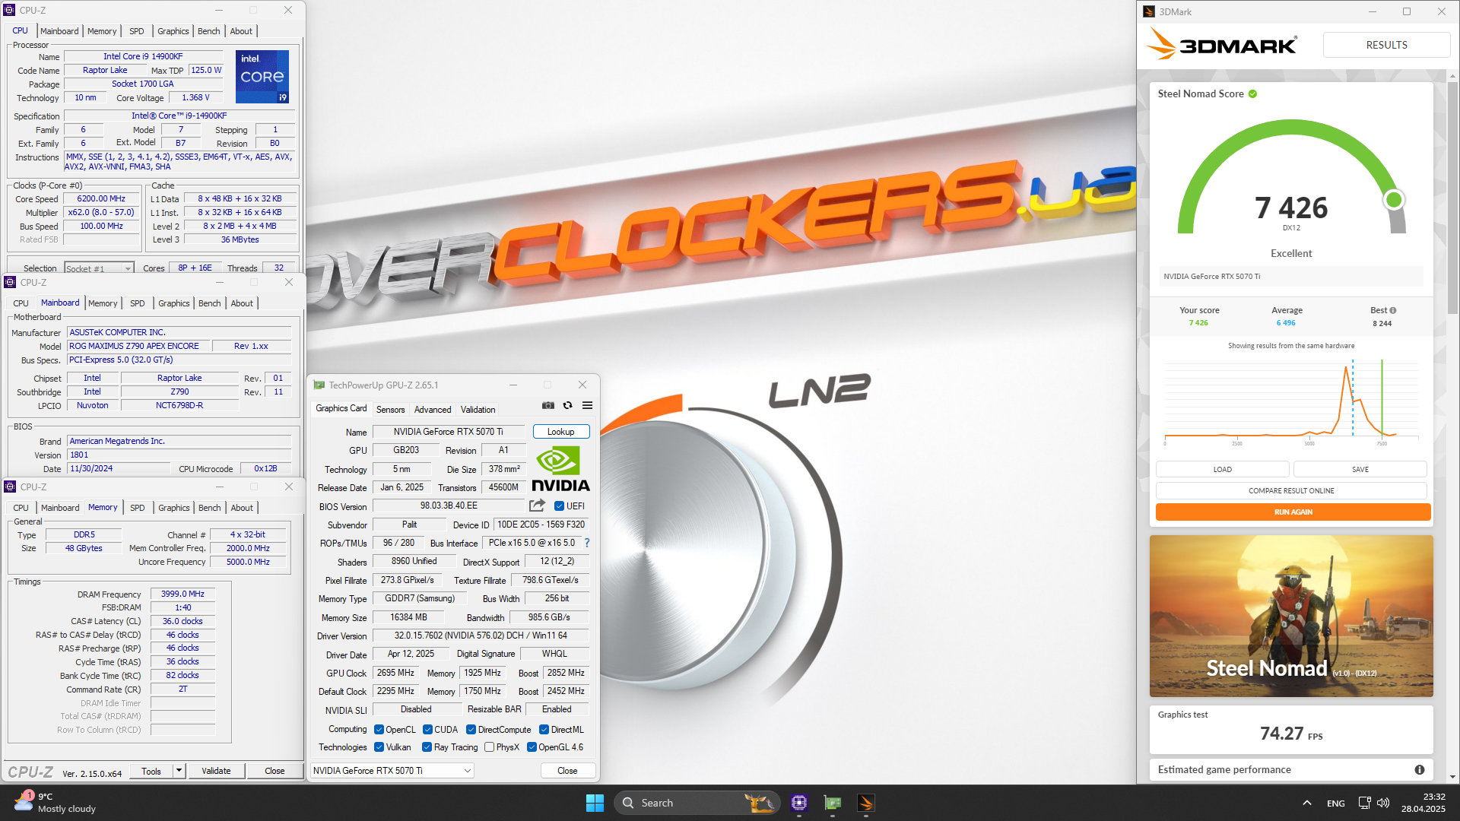Toggle the UEFI checkbox in GPU-Z
The width and height of the screenshot is (1460, 821).
click(559, 506)
